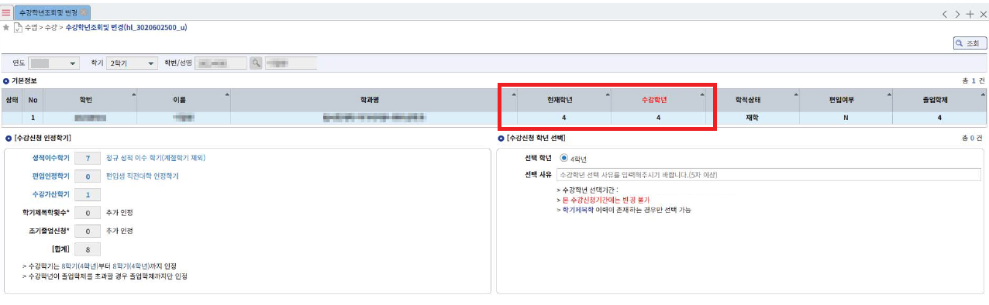Sort by 이름 column header
The height and width of the screenshot is (305, 989).
pos(184,100)
